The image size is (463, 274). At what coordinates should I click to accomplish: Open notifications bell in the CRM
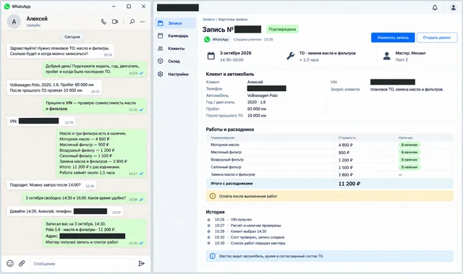click(x=435, y=8)
